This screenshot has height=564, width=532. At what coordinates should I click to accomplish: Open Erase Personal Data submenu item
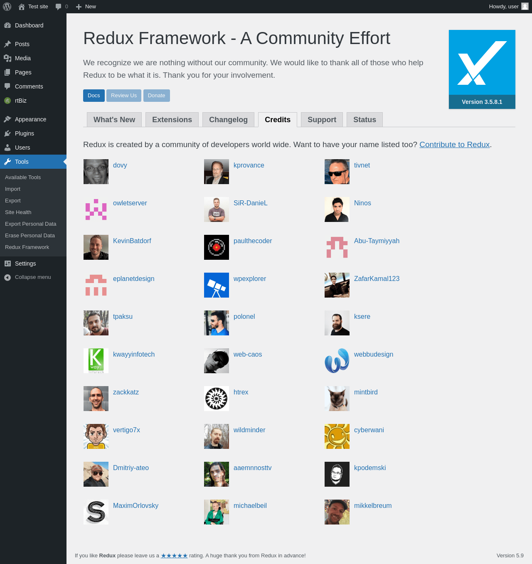[x=33, y=236]
